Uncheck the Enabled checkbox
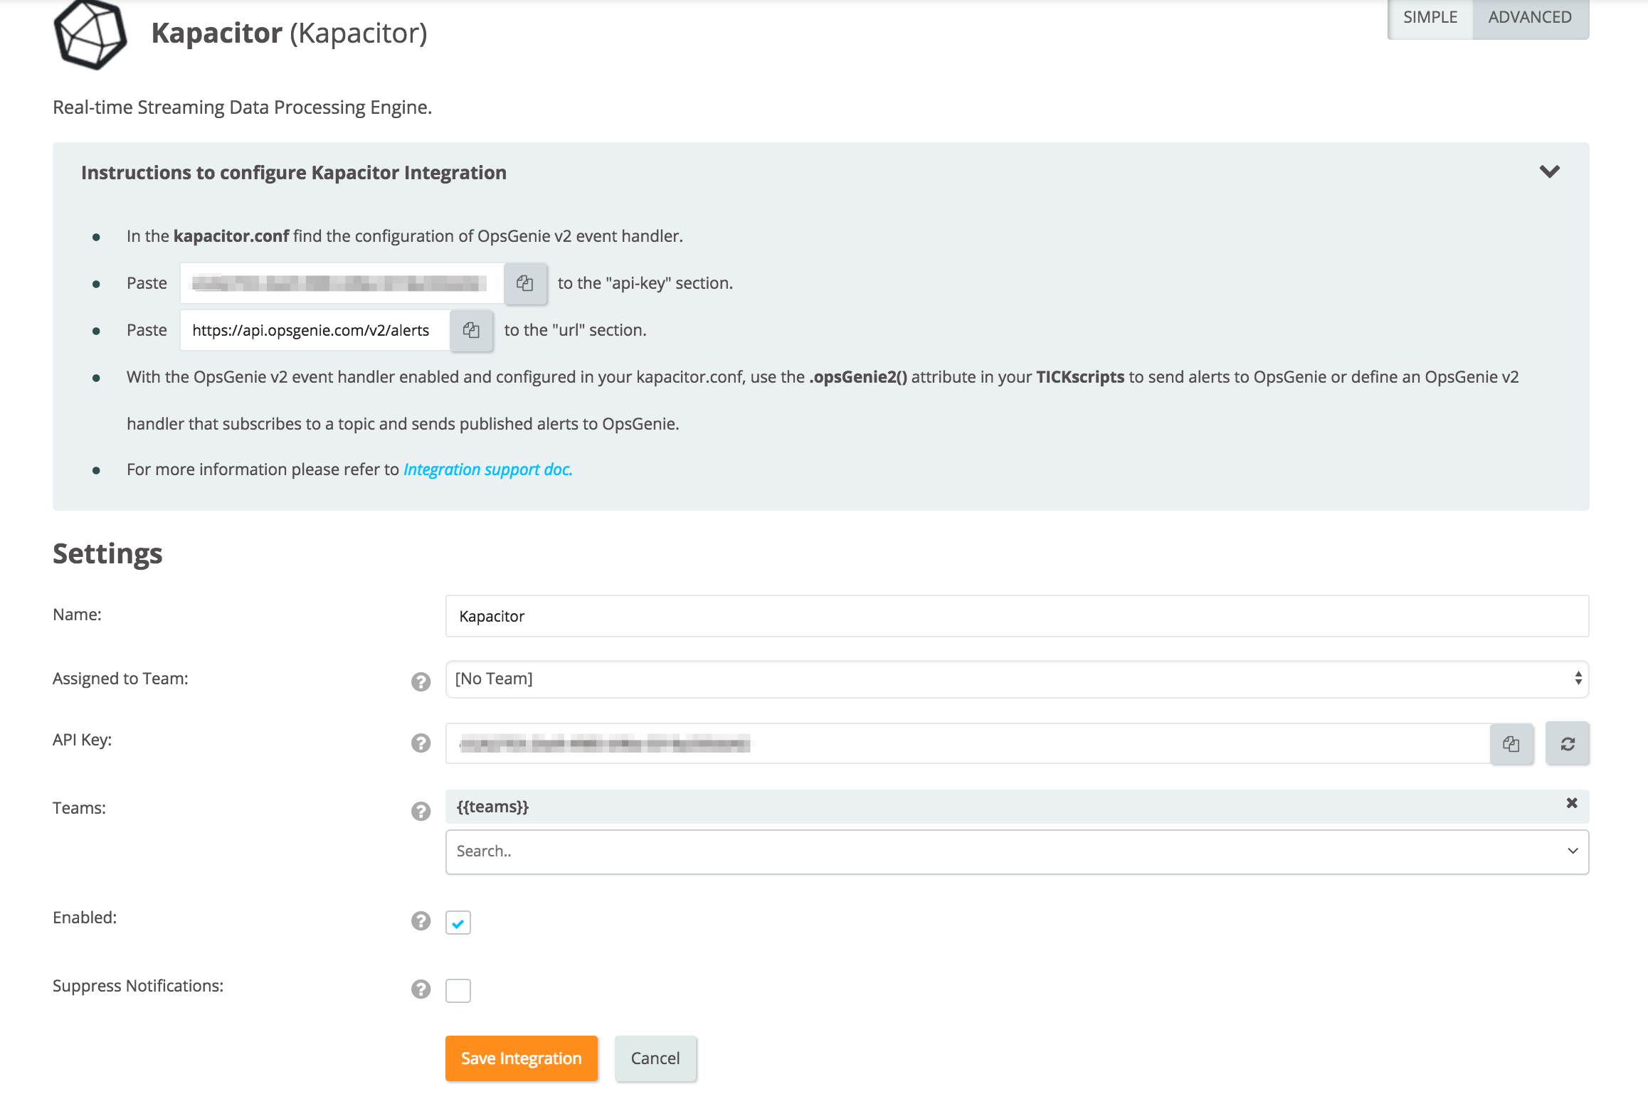 (458, 923)
